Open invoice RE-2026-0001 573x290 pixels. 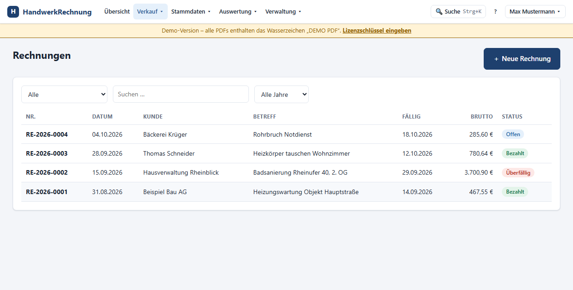pos(47,192)
